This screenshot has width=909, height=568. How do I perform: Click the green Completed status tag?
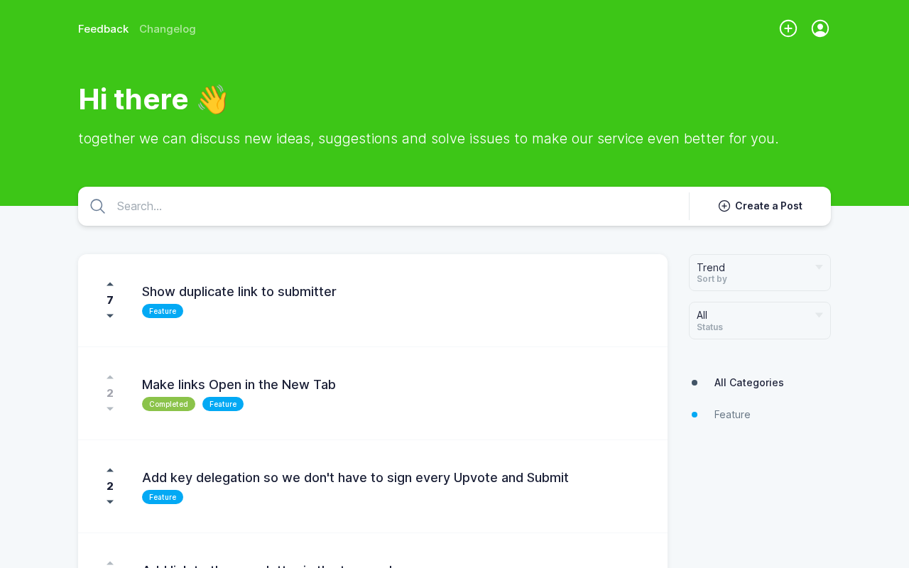[x=168, y=404]
